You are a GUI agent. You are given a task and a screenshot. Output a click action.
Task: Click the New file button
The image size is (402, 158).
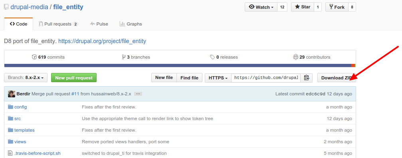(x=164, y=77)
